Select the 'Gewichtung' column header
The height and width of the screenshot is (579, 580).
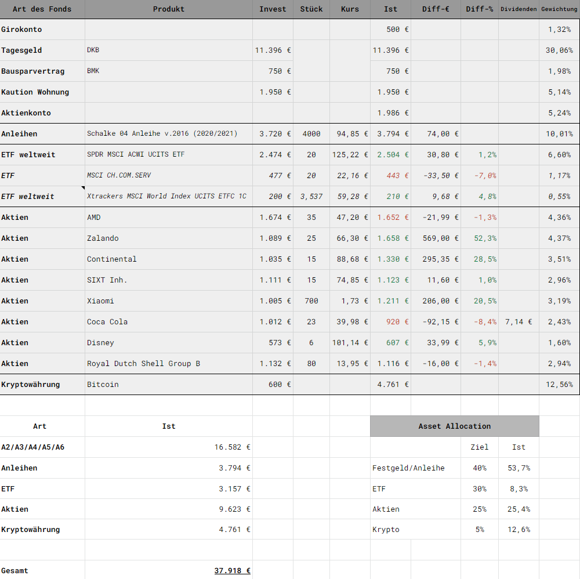[559, 9]
